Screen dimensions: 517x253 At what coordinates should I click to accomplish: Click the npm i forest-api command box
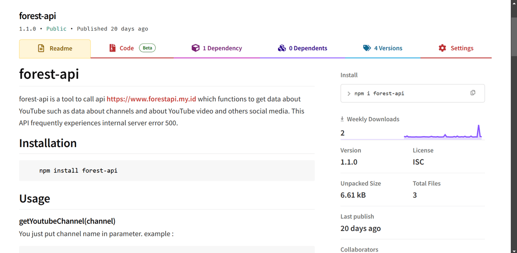(x=413, y=93)
